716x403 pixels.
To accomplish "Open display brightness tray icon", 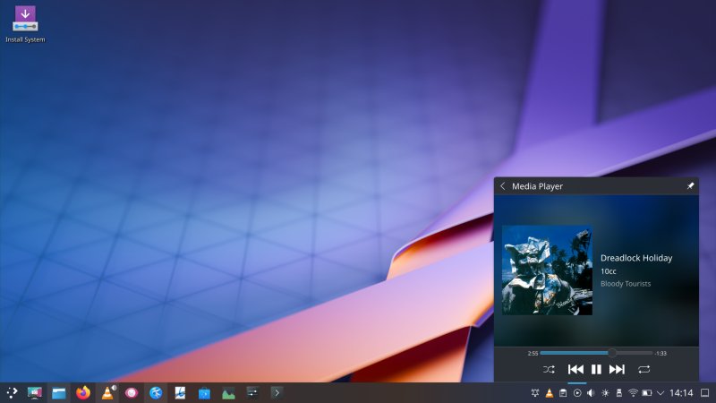I will coord(605,392).
